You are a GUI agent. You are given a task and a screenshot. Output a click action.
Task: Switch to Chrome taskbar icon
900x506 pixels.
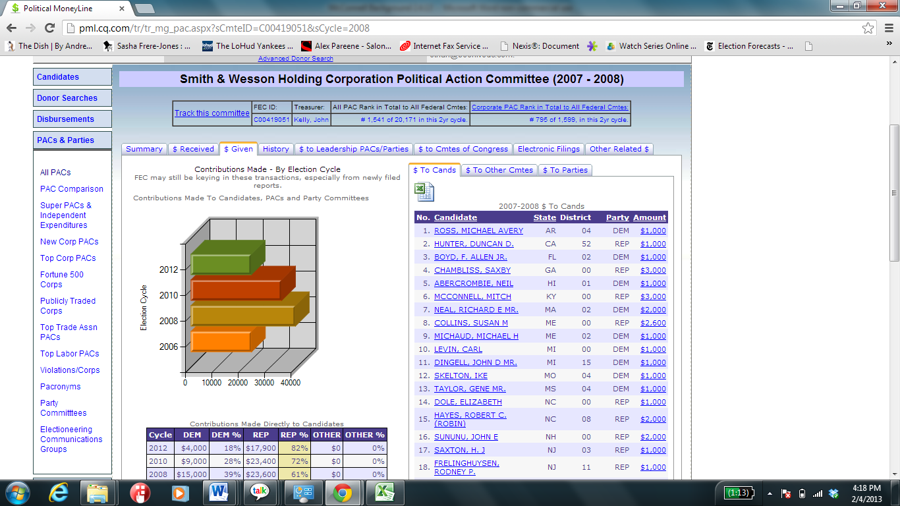point(342,493)
